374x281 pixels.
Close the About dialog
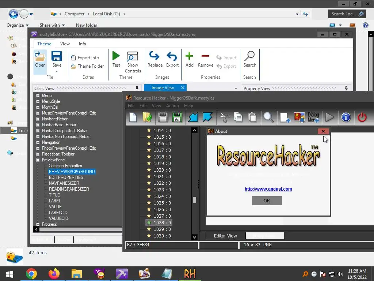pyautogui.click(x=323, y=131)
